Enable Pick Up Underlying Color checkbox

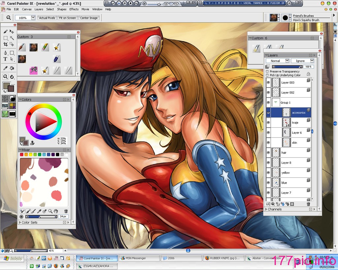pos(267,75)
